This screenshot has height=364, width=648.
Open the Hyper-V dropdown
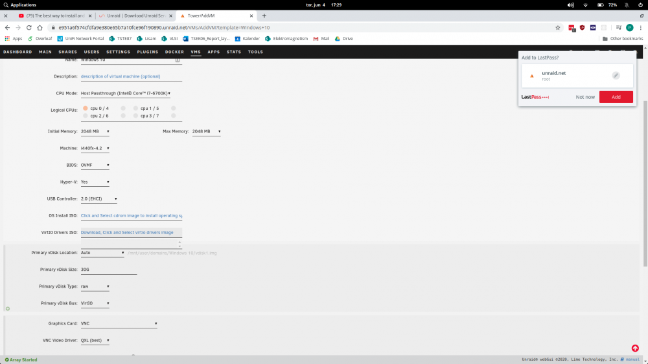[x=95, y=182]
